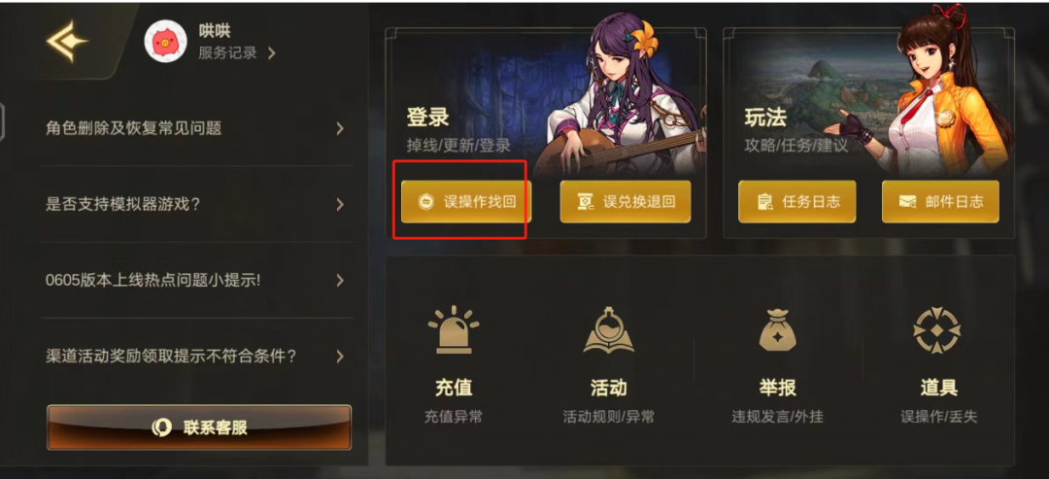Viewport: 1049px width, 479px height.
Task: Click the 误兑换退回 button
Action: (626, 201)
